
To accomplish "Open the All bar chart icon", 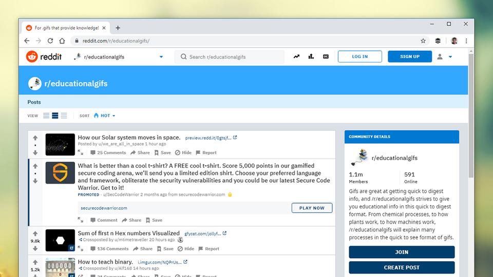I will tap(311, 56).
